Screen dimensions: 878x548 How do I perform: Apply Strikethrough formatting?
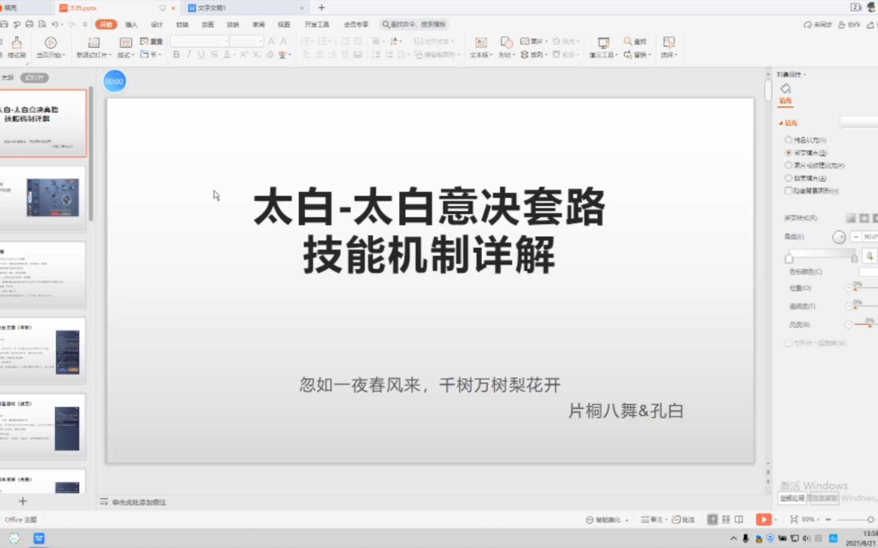pyautogui.click(x=214, y=54)
